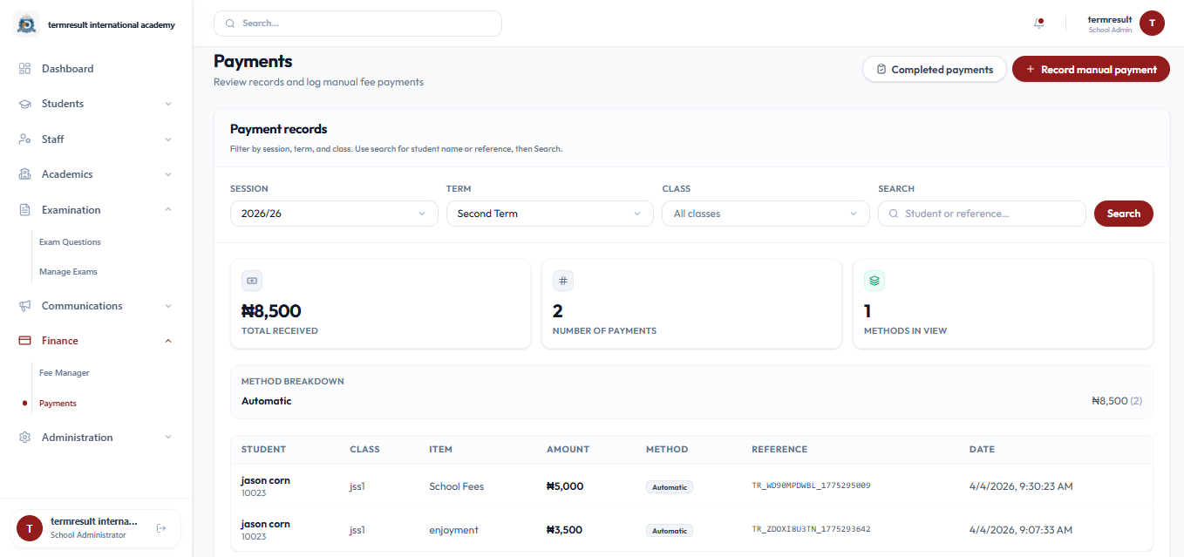
Task: Focus the top Search input field
Action: (357, 24)
